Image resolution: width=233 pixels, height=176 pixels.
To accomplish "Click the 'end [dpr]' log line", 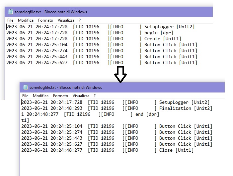I will point(90,114).
